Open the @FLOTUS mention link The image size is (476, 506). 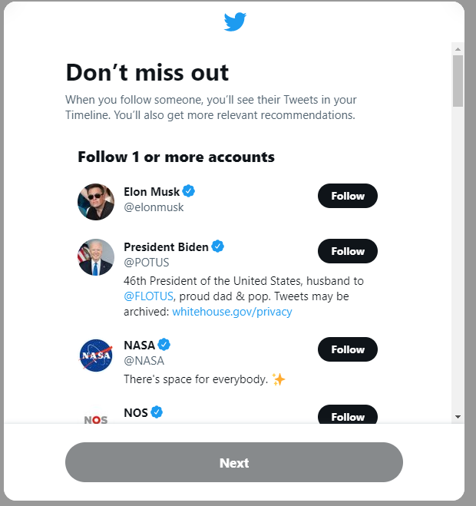click(x=148, y=296)
